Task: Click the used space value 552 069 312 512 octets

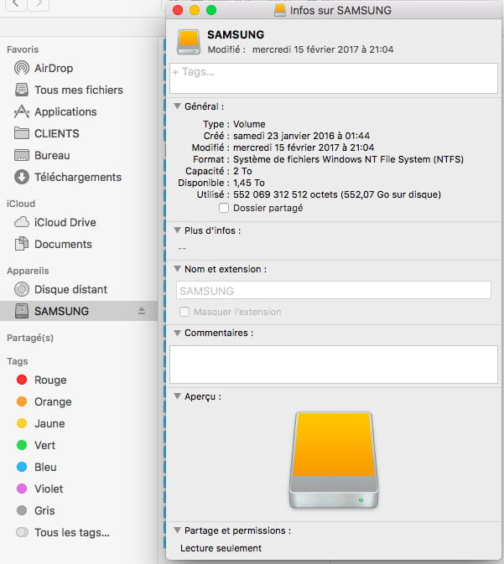Action: click(x=286, y=194)
